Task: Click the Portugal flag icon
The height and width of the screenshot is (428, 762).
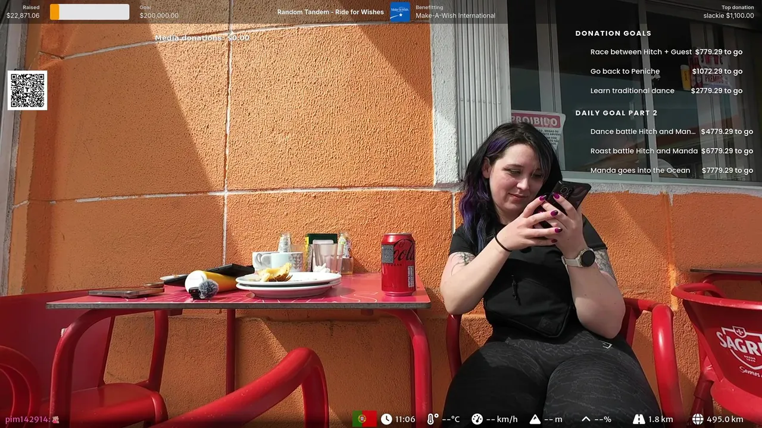Action: [364, 419]
